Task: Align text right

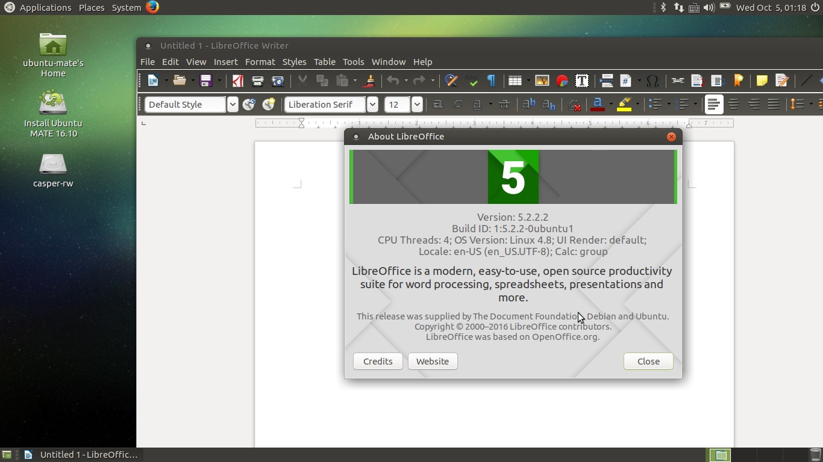Action: (754, 104)
